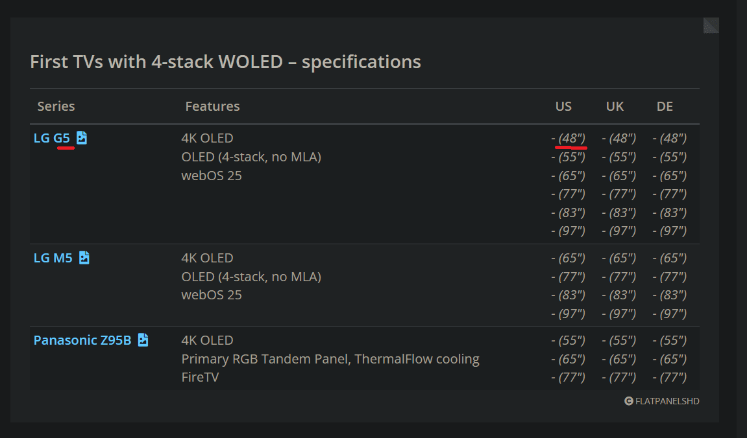The image size is (747, 438).
Task: Click the corner icon at top-right of table
Action: click(x=711, y=25)
